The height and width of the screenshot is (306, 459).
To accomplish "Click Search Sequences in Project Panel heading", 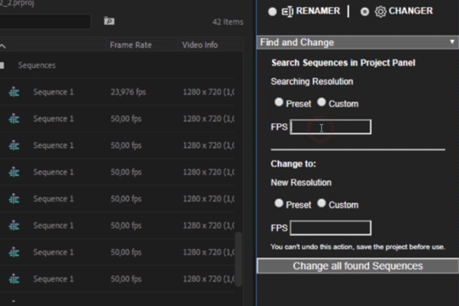I will (x=343, y=63).
